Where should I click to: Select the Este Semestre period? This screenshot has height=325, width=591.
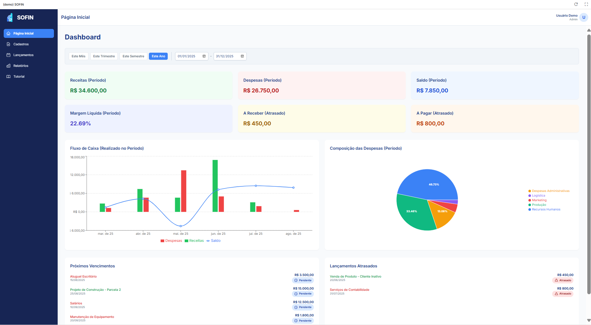(133, 56)
